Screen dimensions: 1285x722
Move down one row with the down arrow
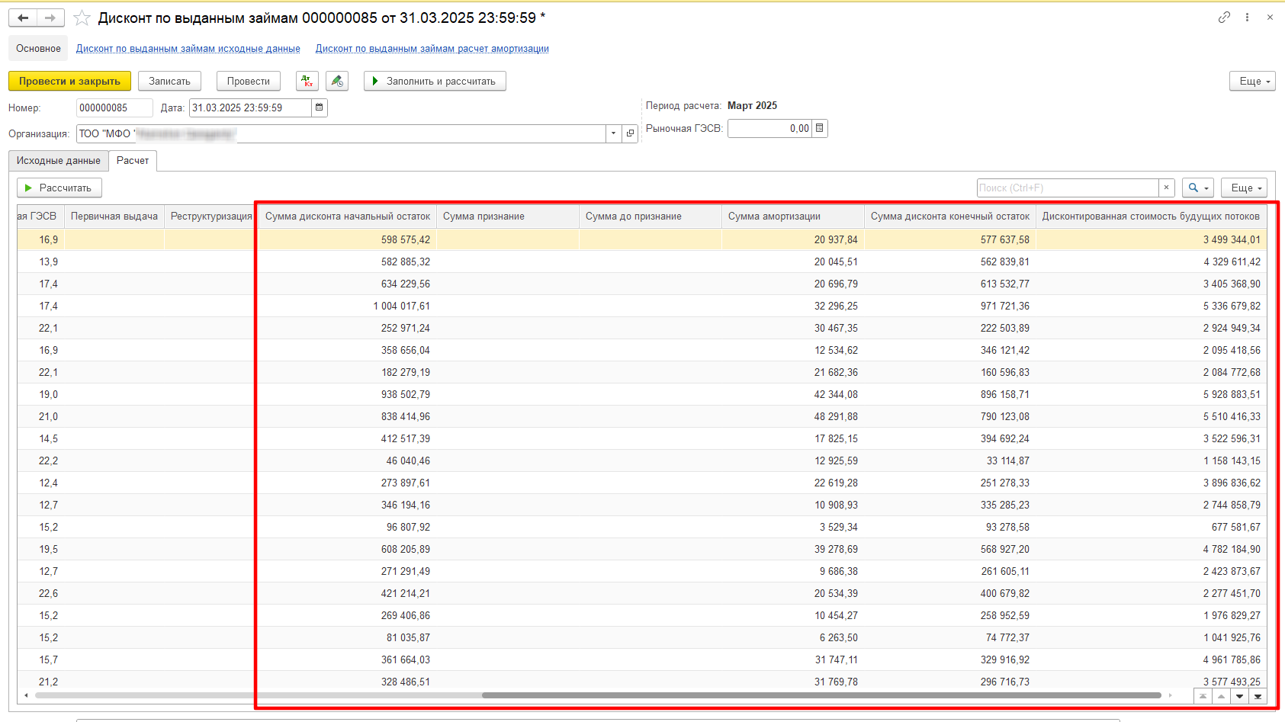1239,696
